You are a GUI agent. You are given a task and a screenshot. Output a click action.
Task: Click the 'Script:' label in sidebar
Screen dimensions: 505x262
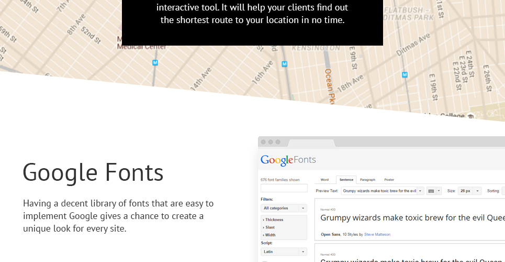click(x=266, y=243)
